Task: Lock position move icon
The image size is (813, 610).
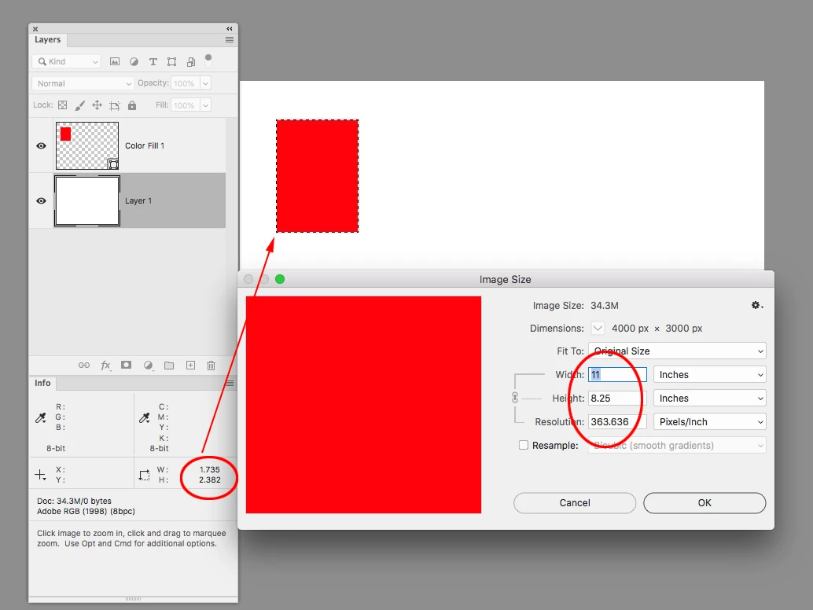Action: click(97, 105)
